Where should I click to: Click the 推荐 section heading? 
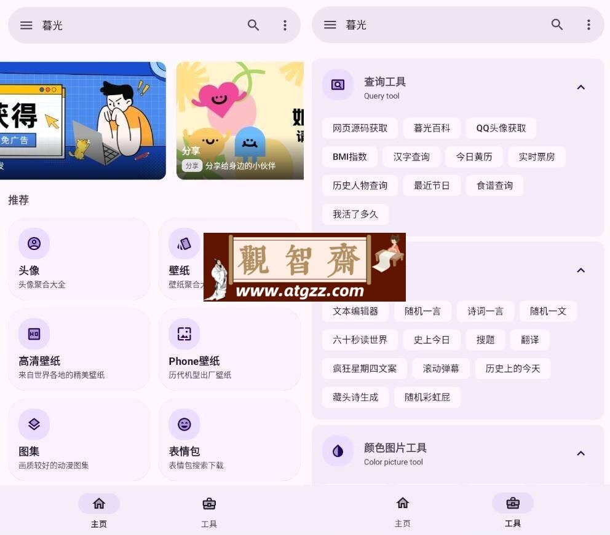18,200
